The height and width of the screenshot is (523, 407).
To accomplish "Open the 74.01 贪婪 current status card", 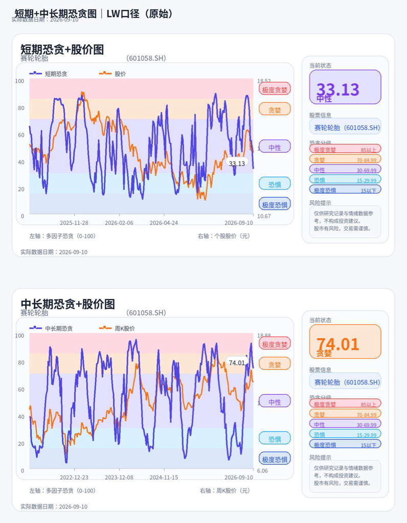I will [x=345, y=342].
